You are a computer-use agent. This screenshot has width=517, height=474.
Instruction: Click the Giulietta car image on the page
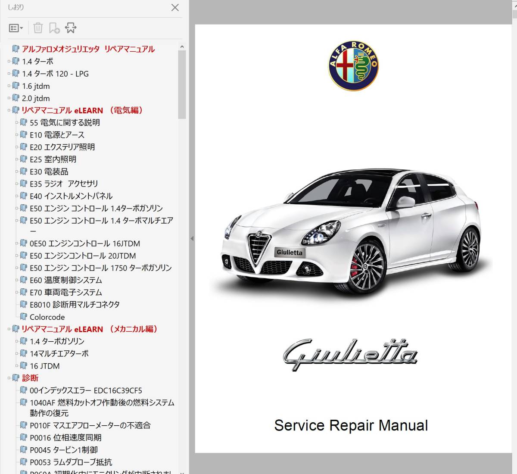[x=351, y=233]
